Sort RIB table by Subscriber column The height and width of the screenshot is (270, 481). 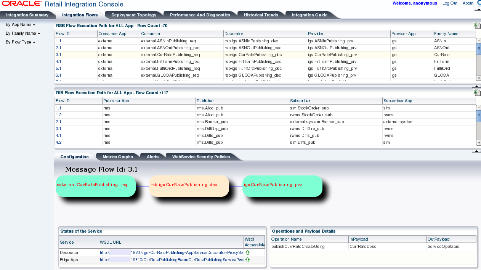pyautogui.click(x=335, y=101)
